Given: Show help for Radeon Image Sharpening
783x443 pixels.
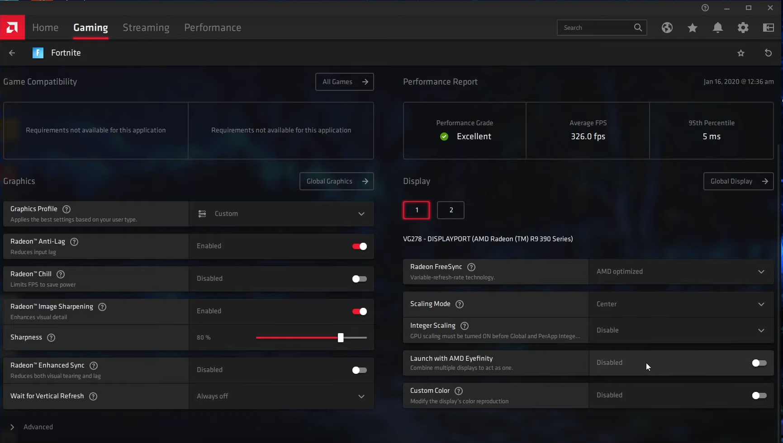Looking at the screenshot, I should 102,307.
